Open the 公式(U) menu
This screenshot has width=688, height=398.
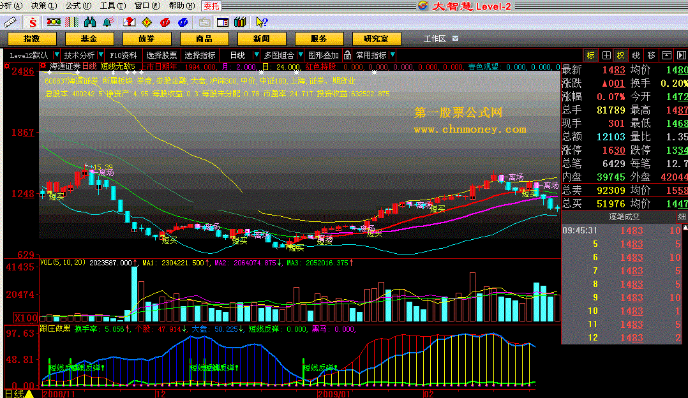tap(79, 6)
